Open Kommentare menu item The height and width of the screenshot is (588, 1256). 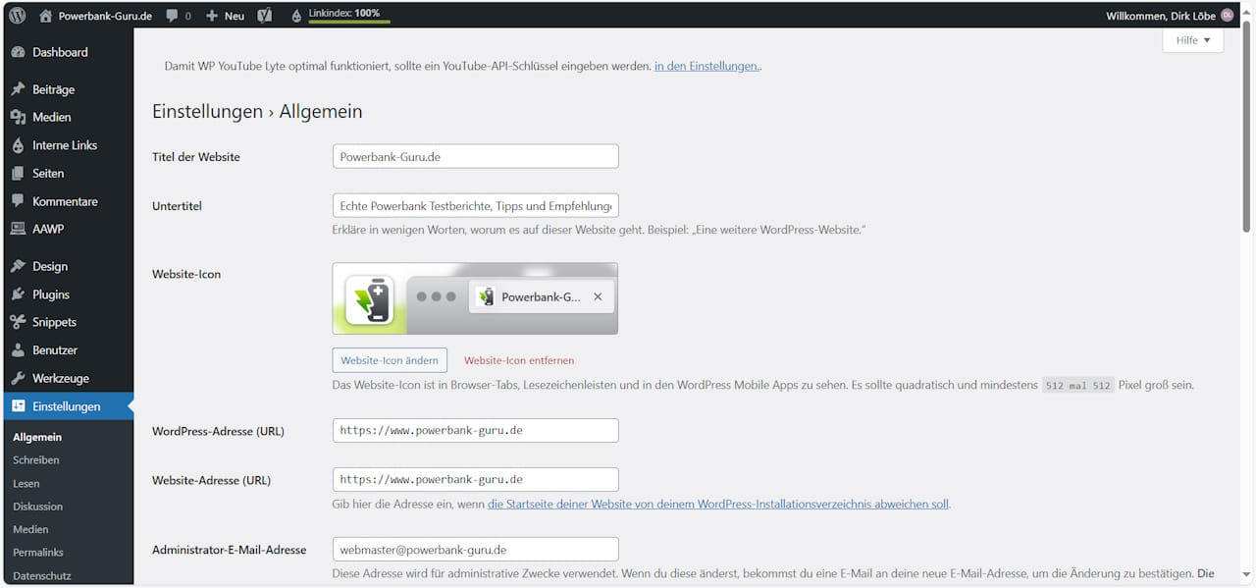[67, 201]
